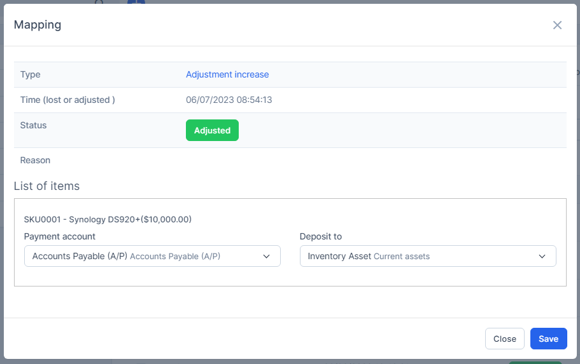The width and height of the screenshot is (580, 364).
Task: Click the SKU0001 item code text
Action: 42,220
